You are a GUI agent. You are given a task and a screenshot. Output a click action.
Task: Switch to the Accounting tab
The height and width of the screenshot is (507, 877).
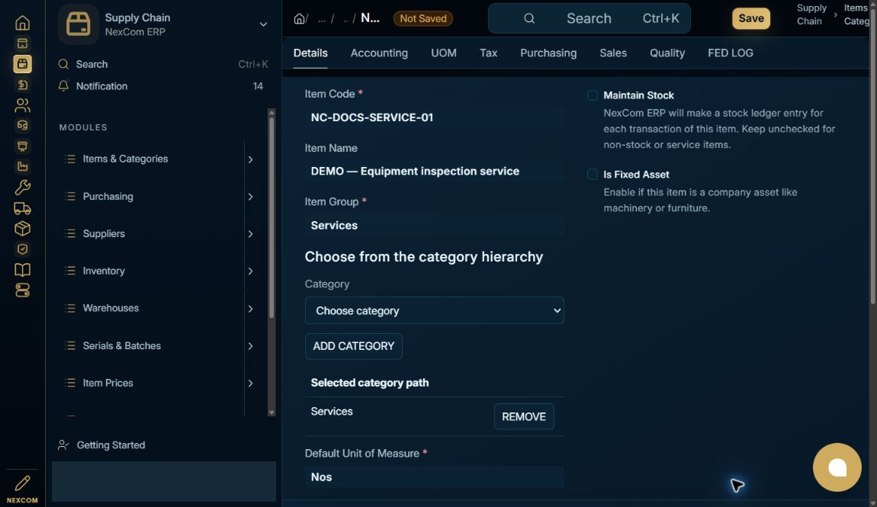pyautogui.click(x=379, y=53)
